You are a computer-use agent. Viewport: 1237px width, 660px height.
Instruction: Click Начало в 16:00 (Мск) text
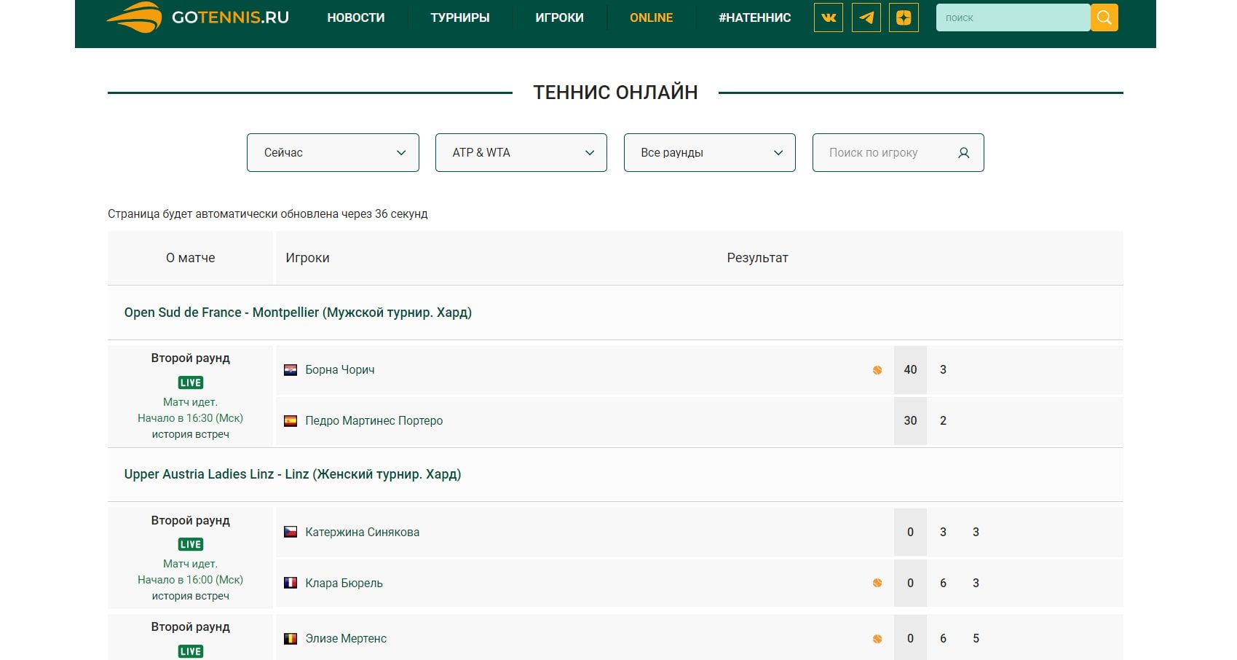(x=191, y=580)
